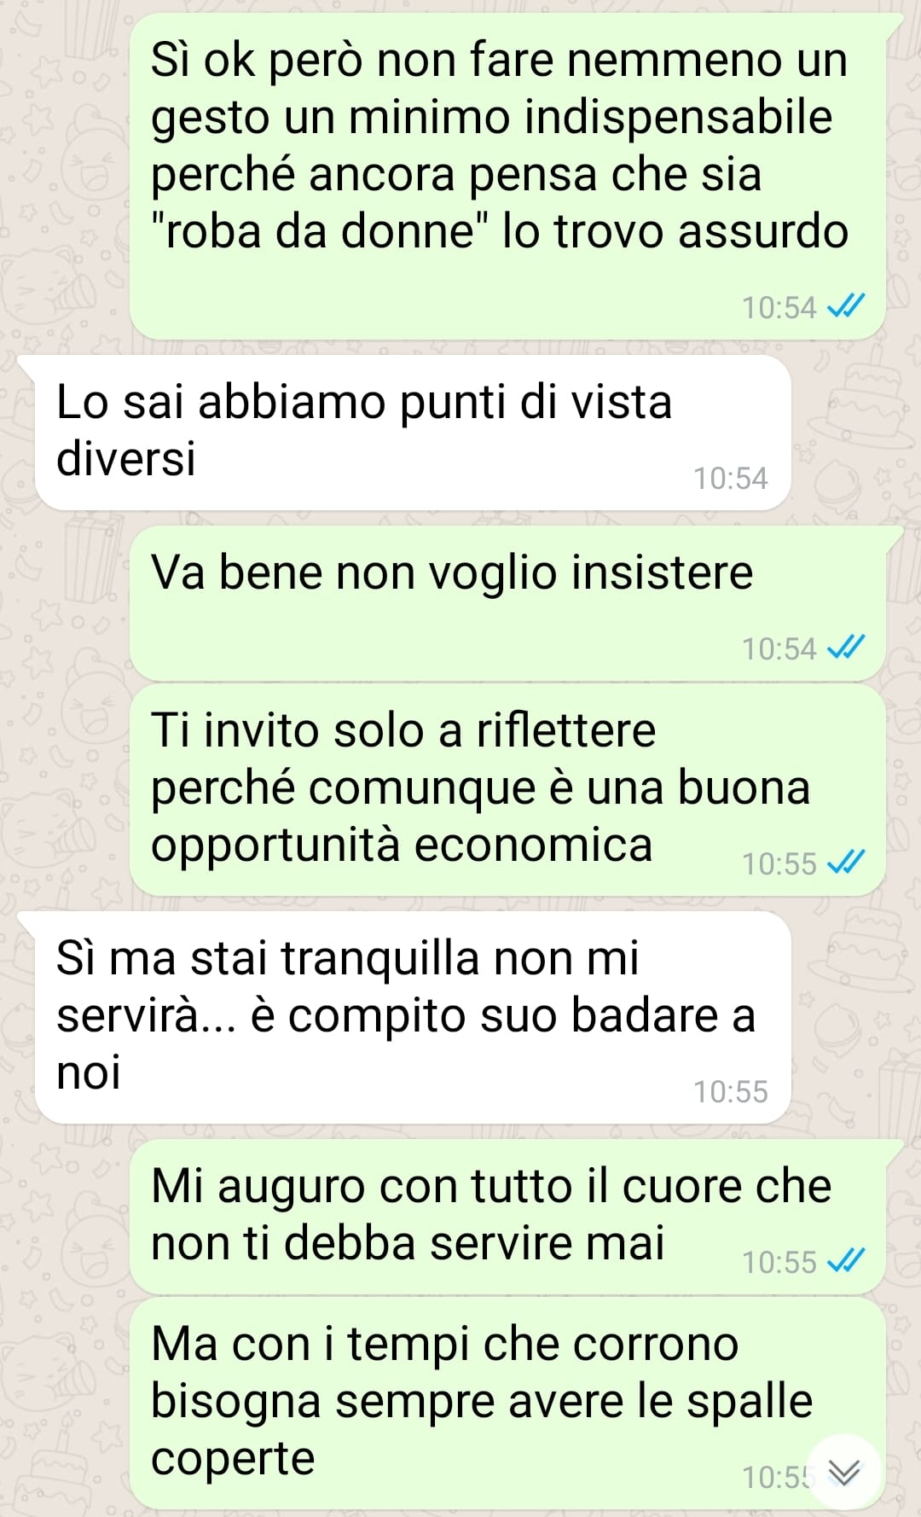Click the 10:55 timestamp on "opportunità economica" message
921x1517 pixels.
pos(779,863)
